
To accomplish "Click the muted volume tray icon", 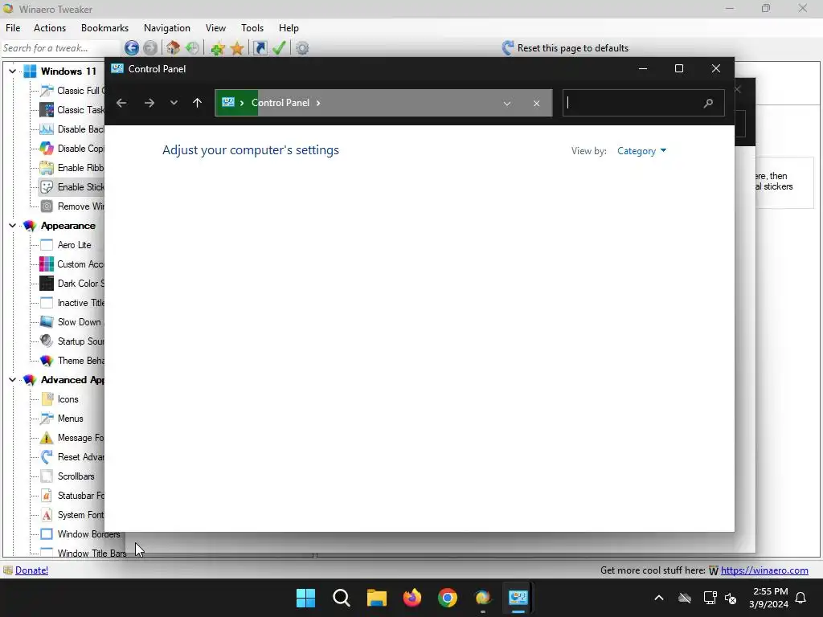I will 731,598.
